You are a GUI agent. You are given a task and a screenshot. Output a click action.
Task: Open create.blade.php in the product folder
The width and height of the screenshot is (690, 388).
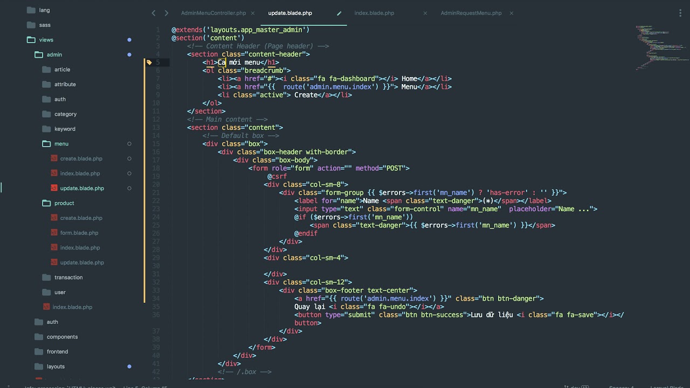pyautogui.click(x=81, y=218)
